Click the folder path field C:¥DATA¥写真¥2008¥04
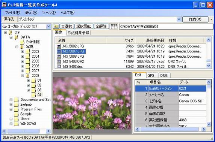 [x=166, y=27]
